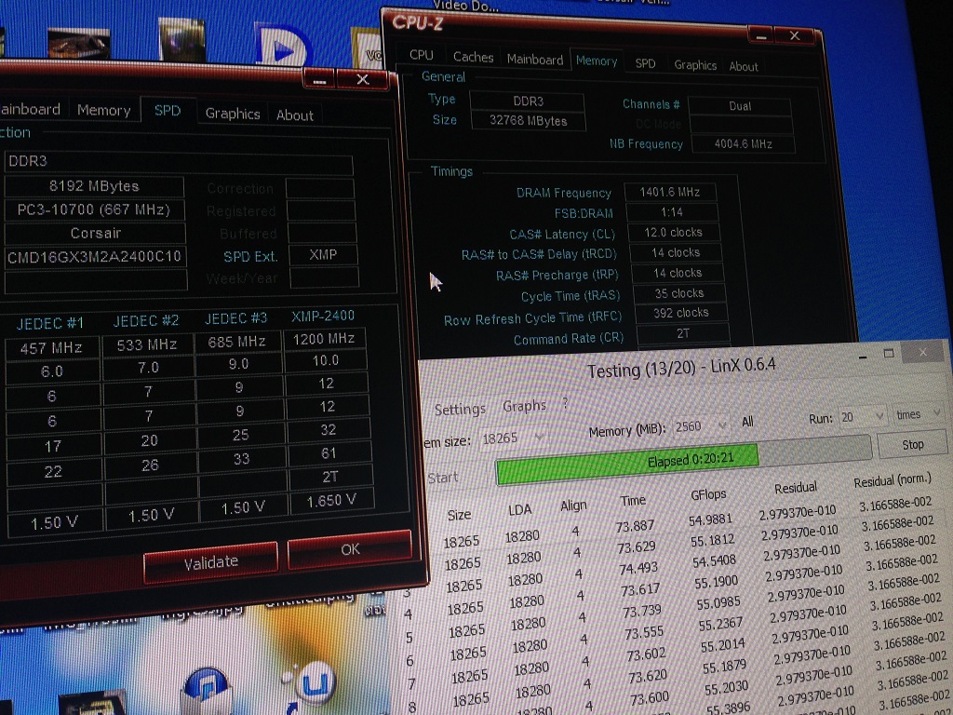Open the About tab in left CPU-Z window
Screen dimensions: 953x715
295,115
